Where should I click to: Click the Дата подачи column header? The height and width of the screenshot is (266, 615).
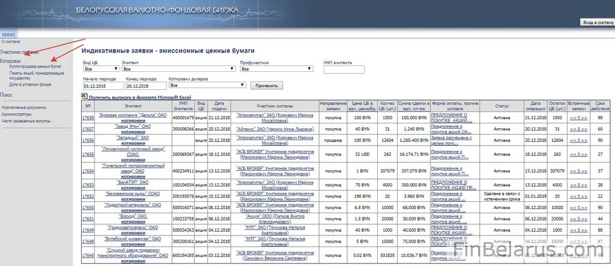(219, 106)
